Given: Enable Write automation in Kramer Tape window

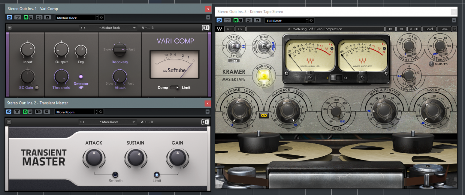Looking at the screenshot, I should [x=241, y=21].
